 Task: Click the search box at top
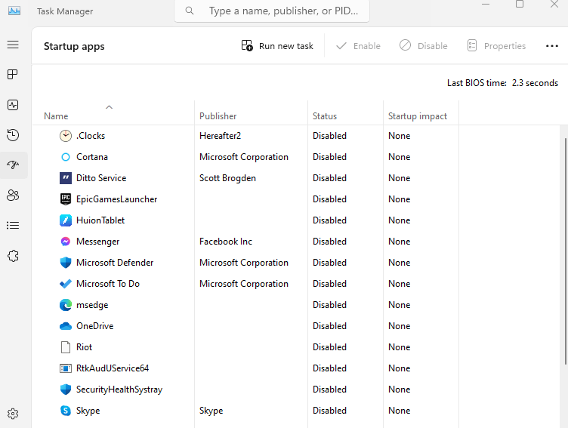tap(272, 11)
